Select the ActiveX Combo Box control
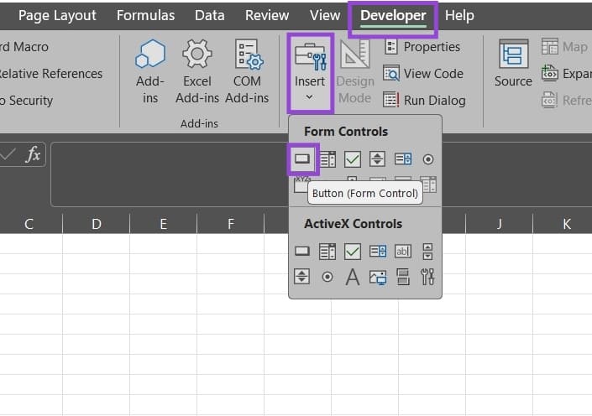The width and height of the screenshot is (592, 416). point(327,251)
